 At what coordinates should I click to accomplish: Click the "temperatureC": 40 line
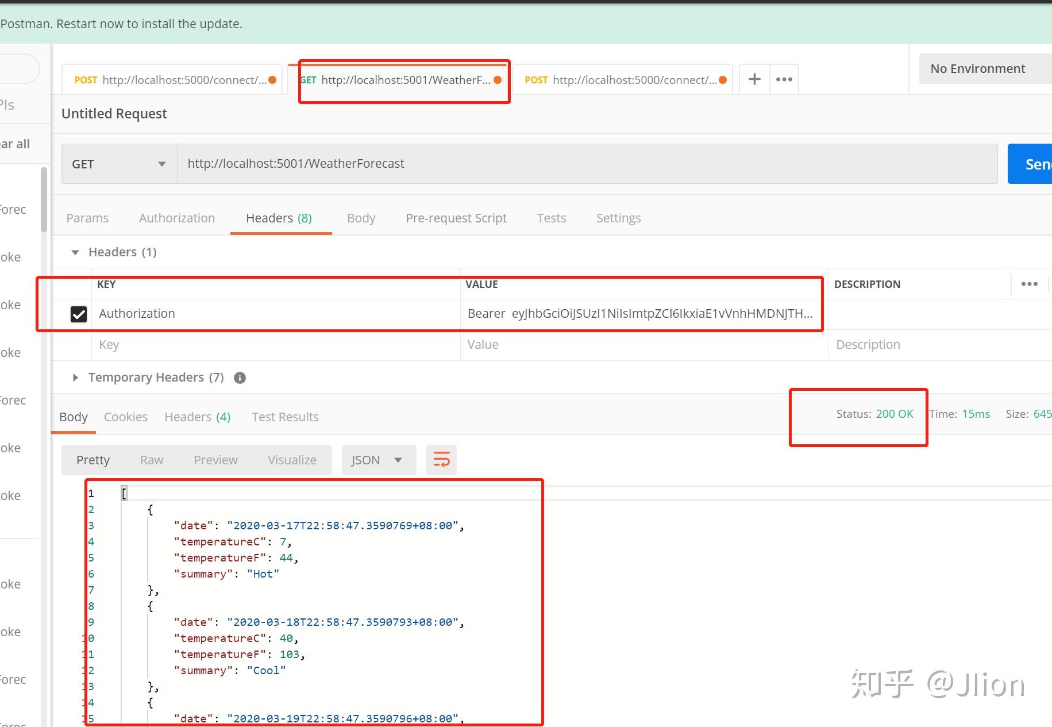(x=236, y=638)
